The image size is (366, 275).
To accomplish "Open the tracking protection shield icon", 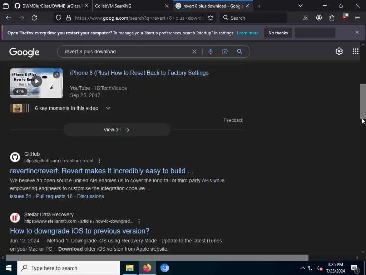I will (x=59, y=18).
